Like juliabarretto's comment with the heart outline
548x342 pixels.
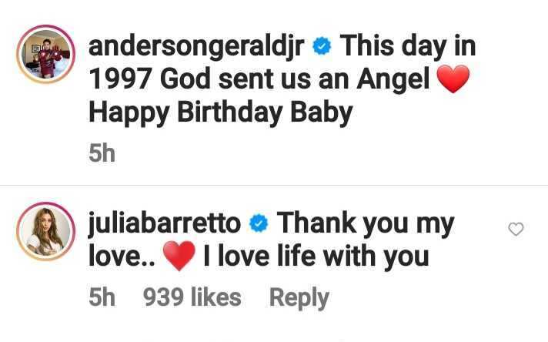click(x=516, y=230)
